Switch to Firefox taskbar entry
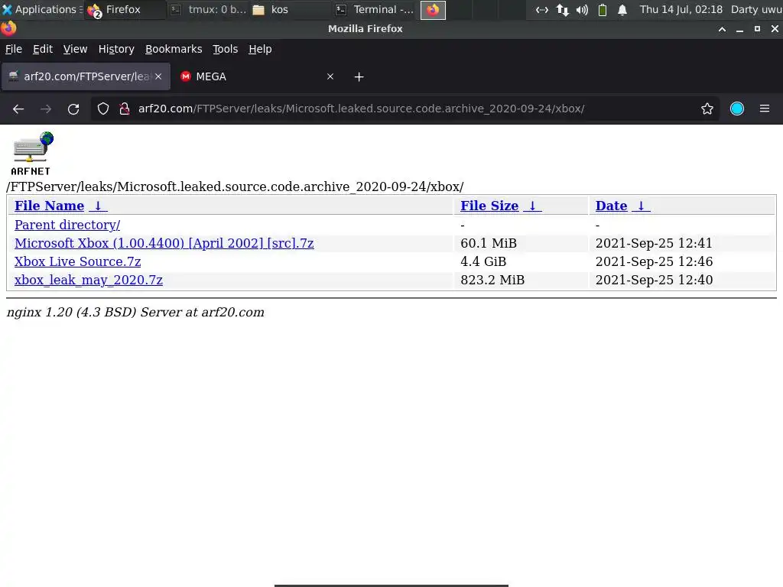Viewport: 783px width, 587px height. tap(125, 9)
